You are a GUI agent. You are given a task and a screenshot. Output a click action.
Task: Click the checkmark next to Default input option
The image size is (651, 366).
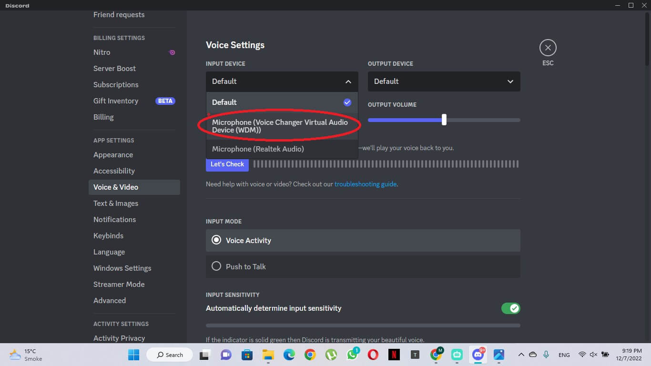[347, 102]
